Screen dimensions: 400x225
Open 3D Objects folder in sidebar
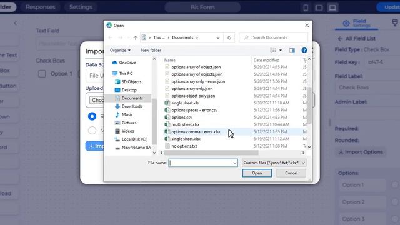tap(128, 82)
